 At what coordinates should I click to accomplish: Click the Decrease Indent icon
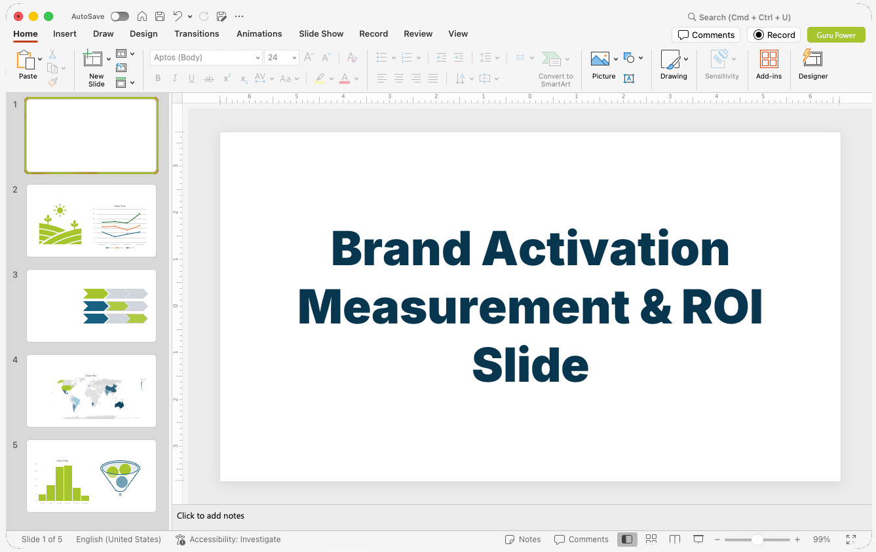tap(442, 58)
